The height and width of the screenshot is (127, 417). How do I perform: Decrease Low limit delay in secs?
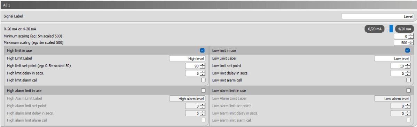[408, 74]
